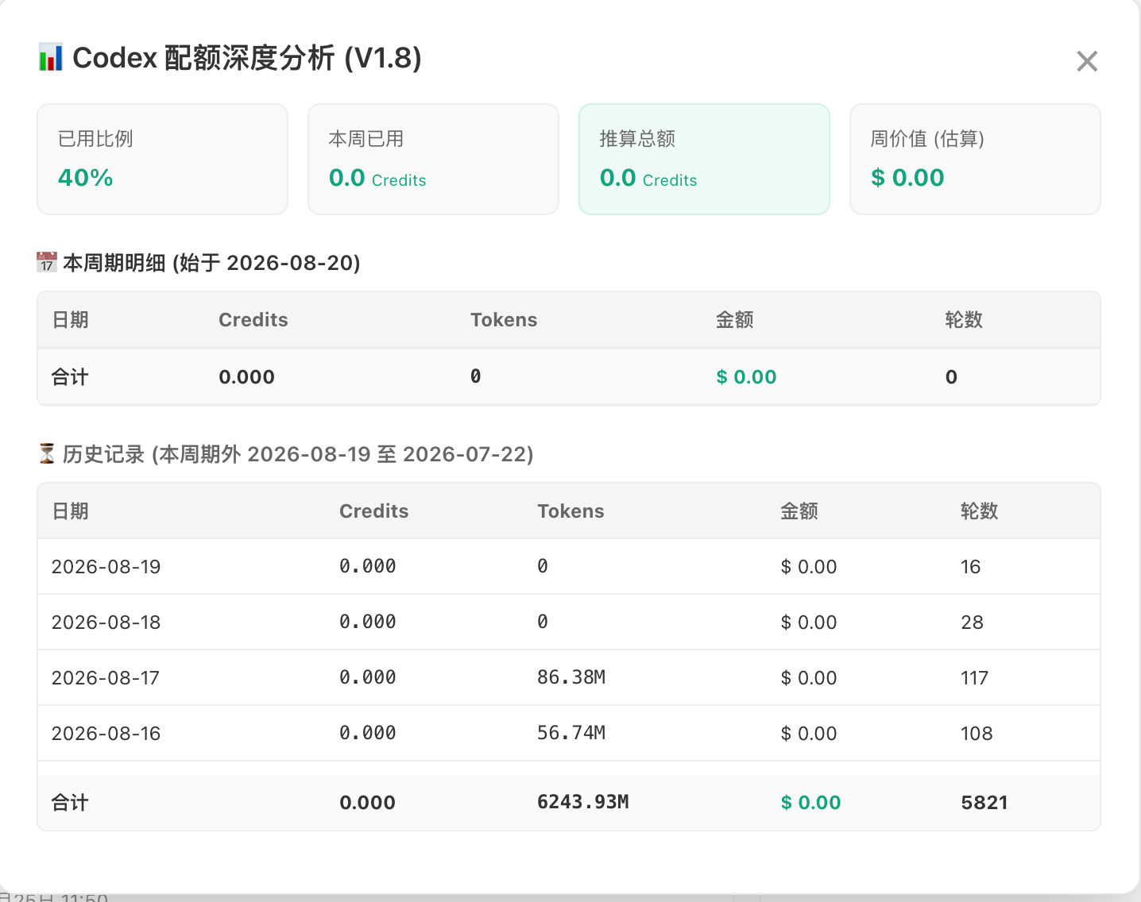Image resolution: width=1141 pixels, height=902 pixels.
Task: Click the 0.000 credits cell for 2026-08-19
Action: 368,566
